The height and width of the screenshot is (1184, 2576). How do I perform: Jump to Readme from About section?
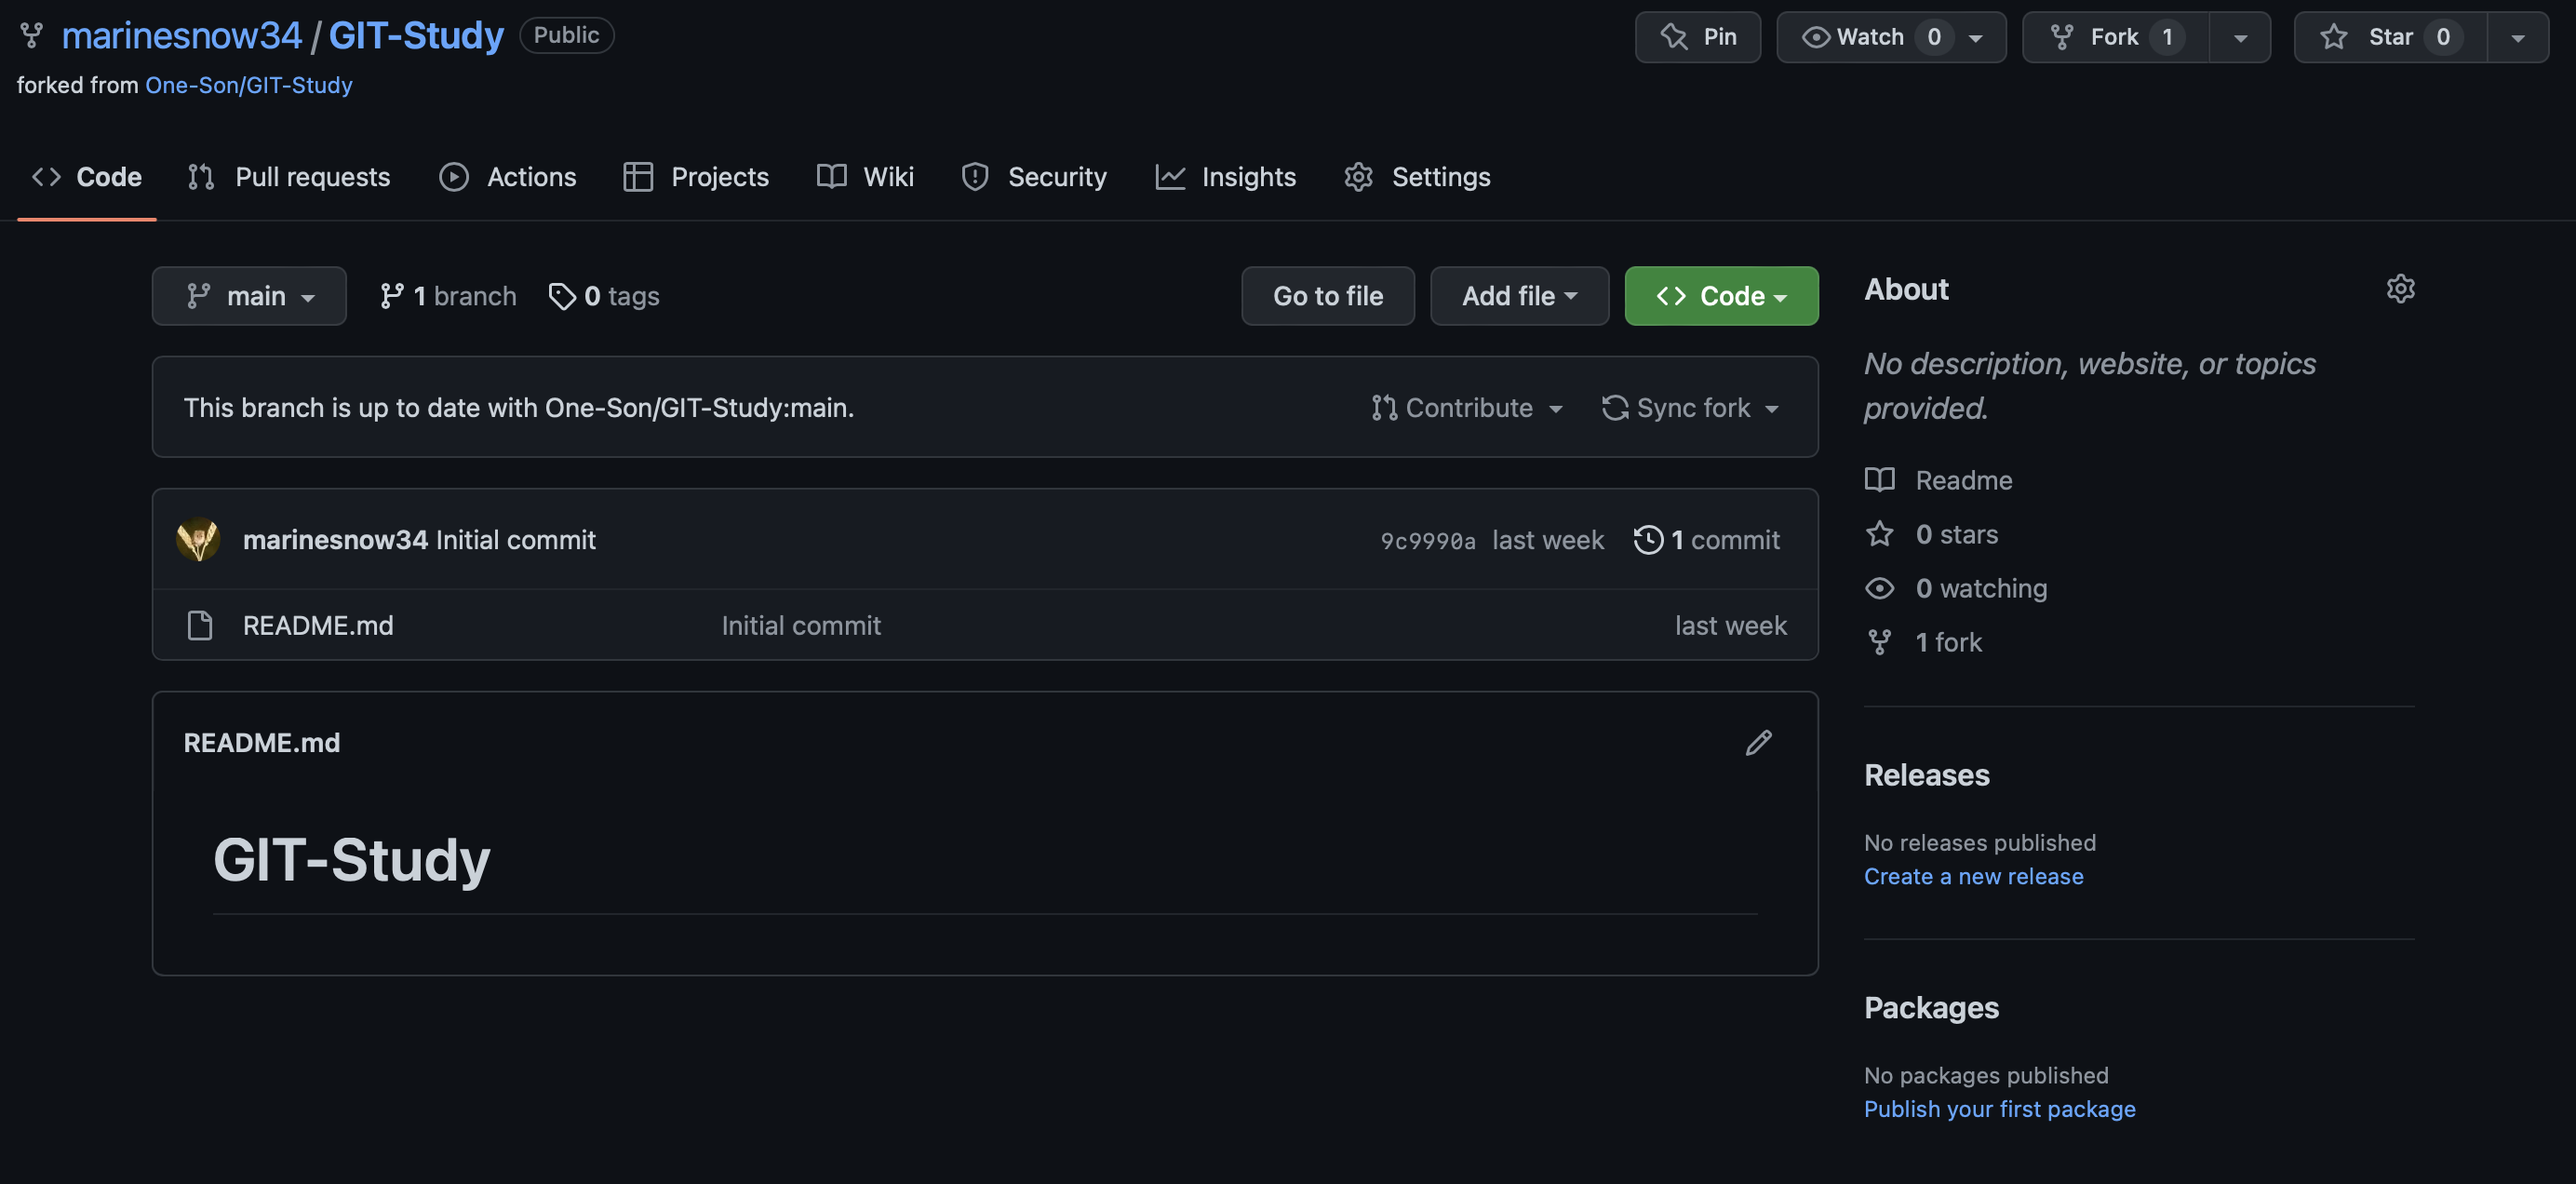[x=1938, y=480]
